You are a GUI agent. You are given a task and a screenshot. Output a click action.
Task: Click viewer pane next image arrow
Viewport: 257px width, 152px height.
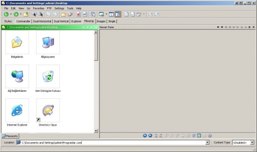222,27
